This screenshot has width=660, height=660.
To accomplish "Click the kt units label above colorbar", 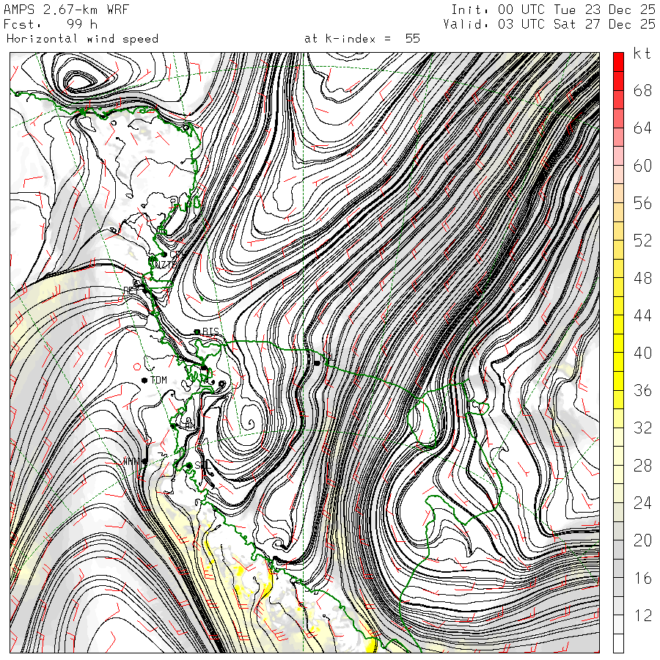I will click(x=642, y=54).
